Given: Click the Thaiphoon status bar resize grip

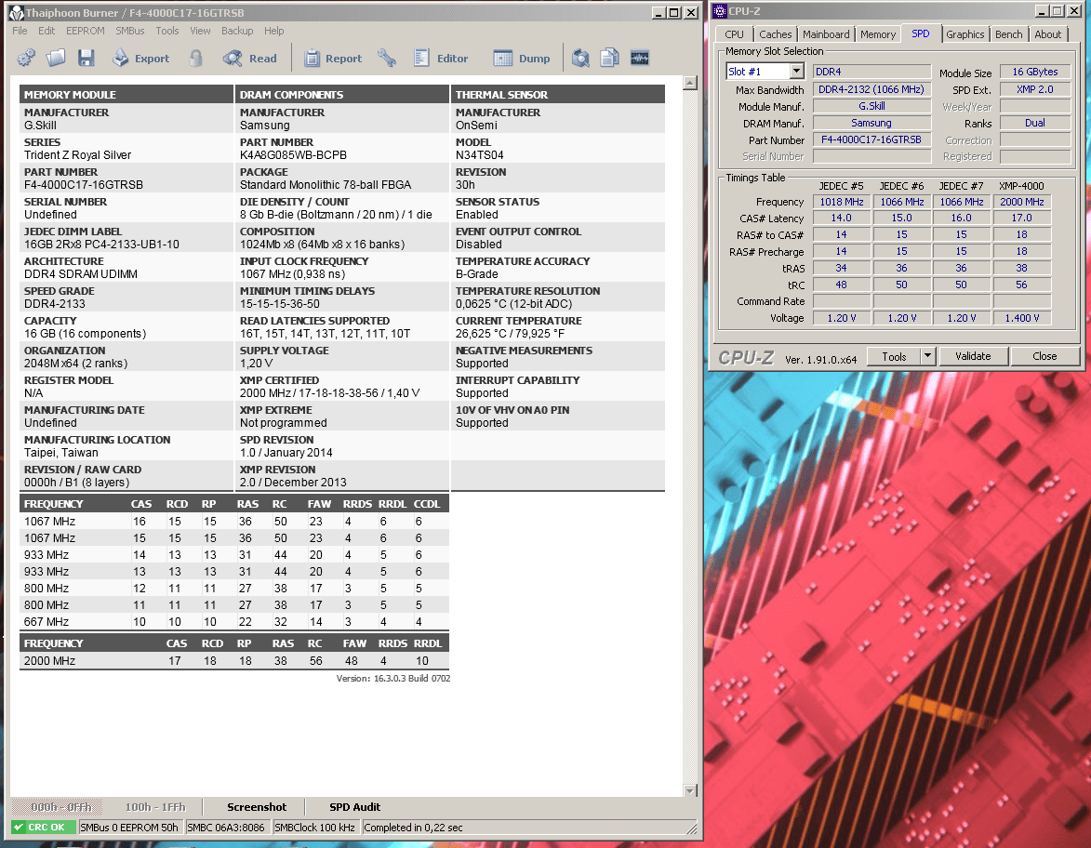Looking at the screenshot, I should point(692,828).
